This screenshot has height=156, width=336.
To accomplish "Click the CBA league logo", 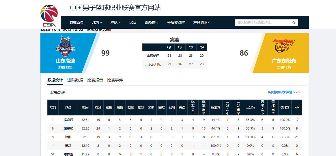I will tap(49, 16).
